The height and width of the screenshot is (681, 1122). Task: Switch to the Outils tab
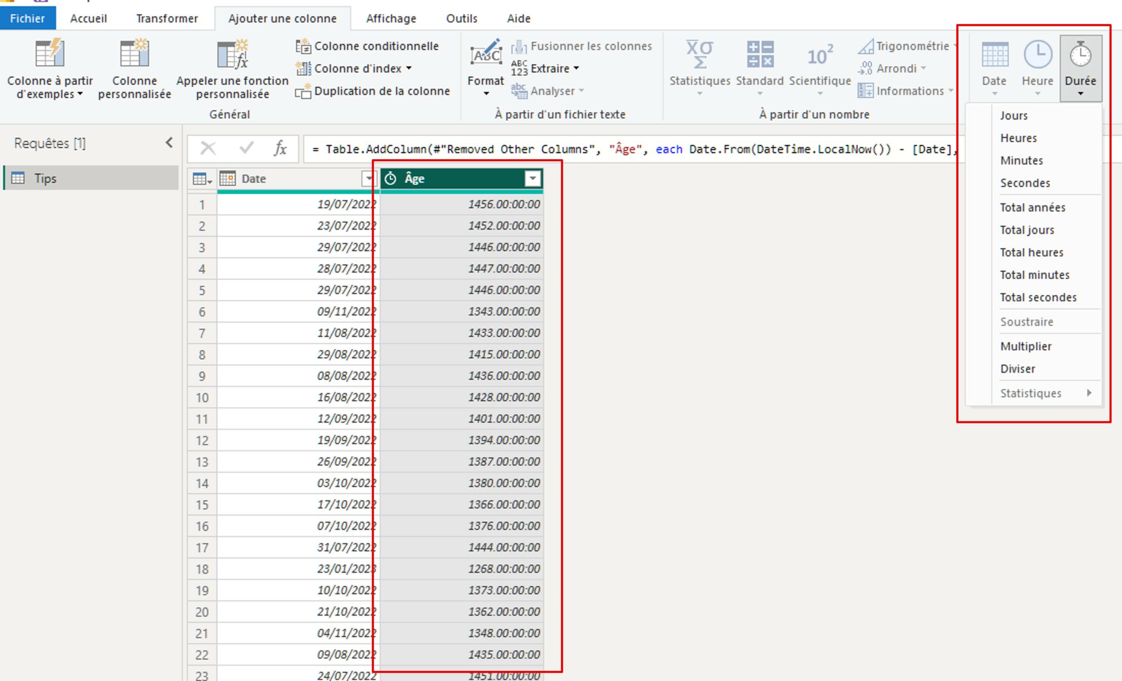pos(462,18)
